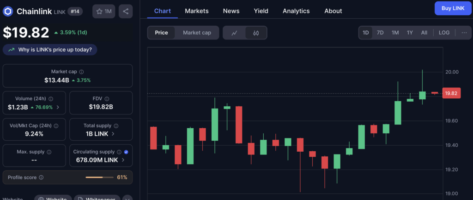The image size is (473, 200).
Task: Open the Analytics tab
Action: [x=296, y=11]
